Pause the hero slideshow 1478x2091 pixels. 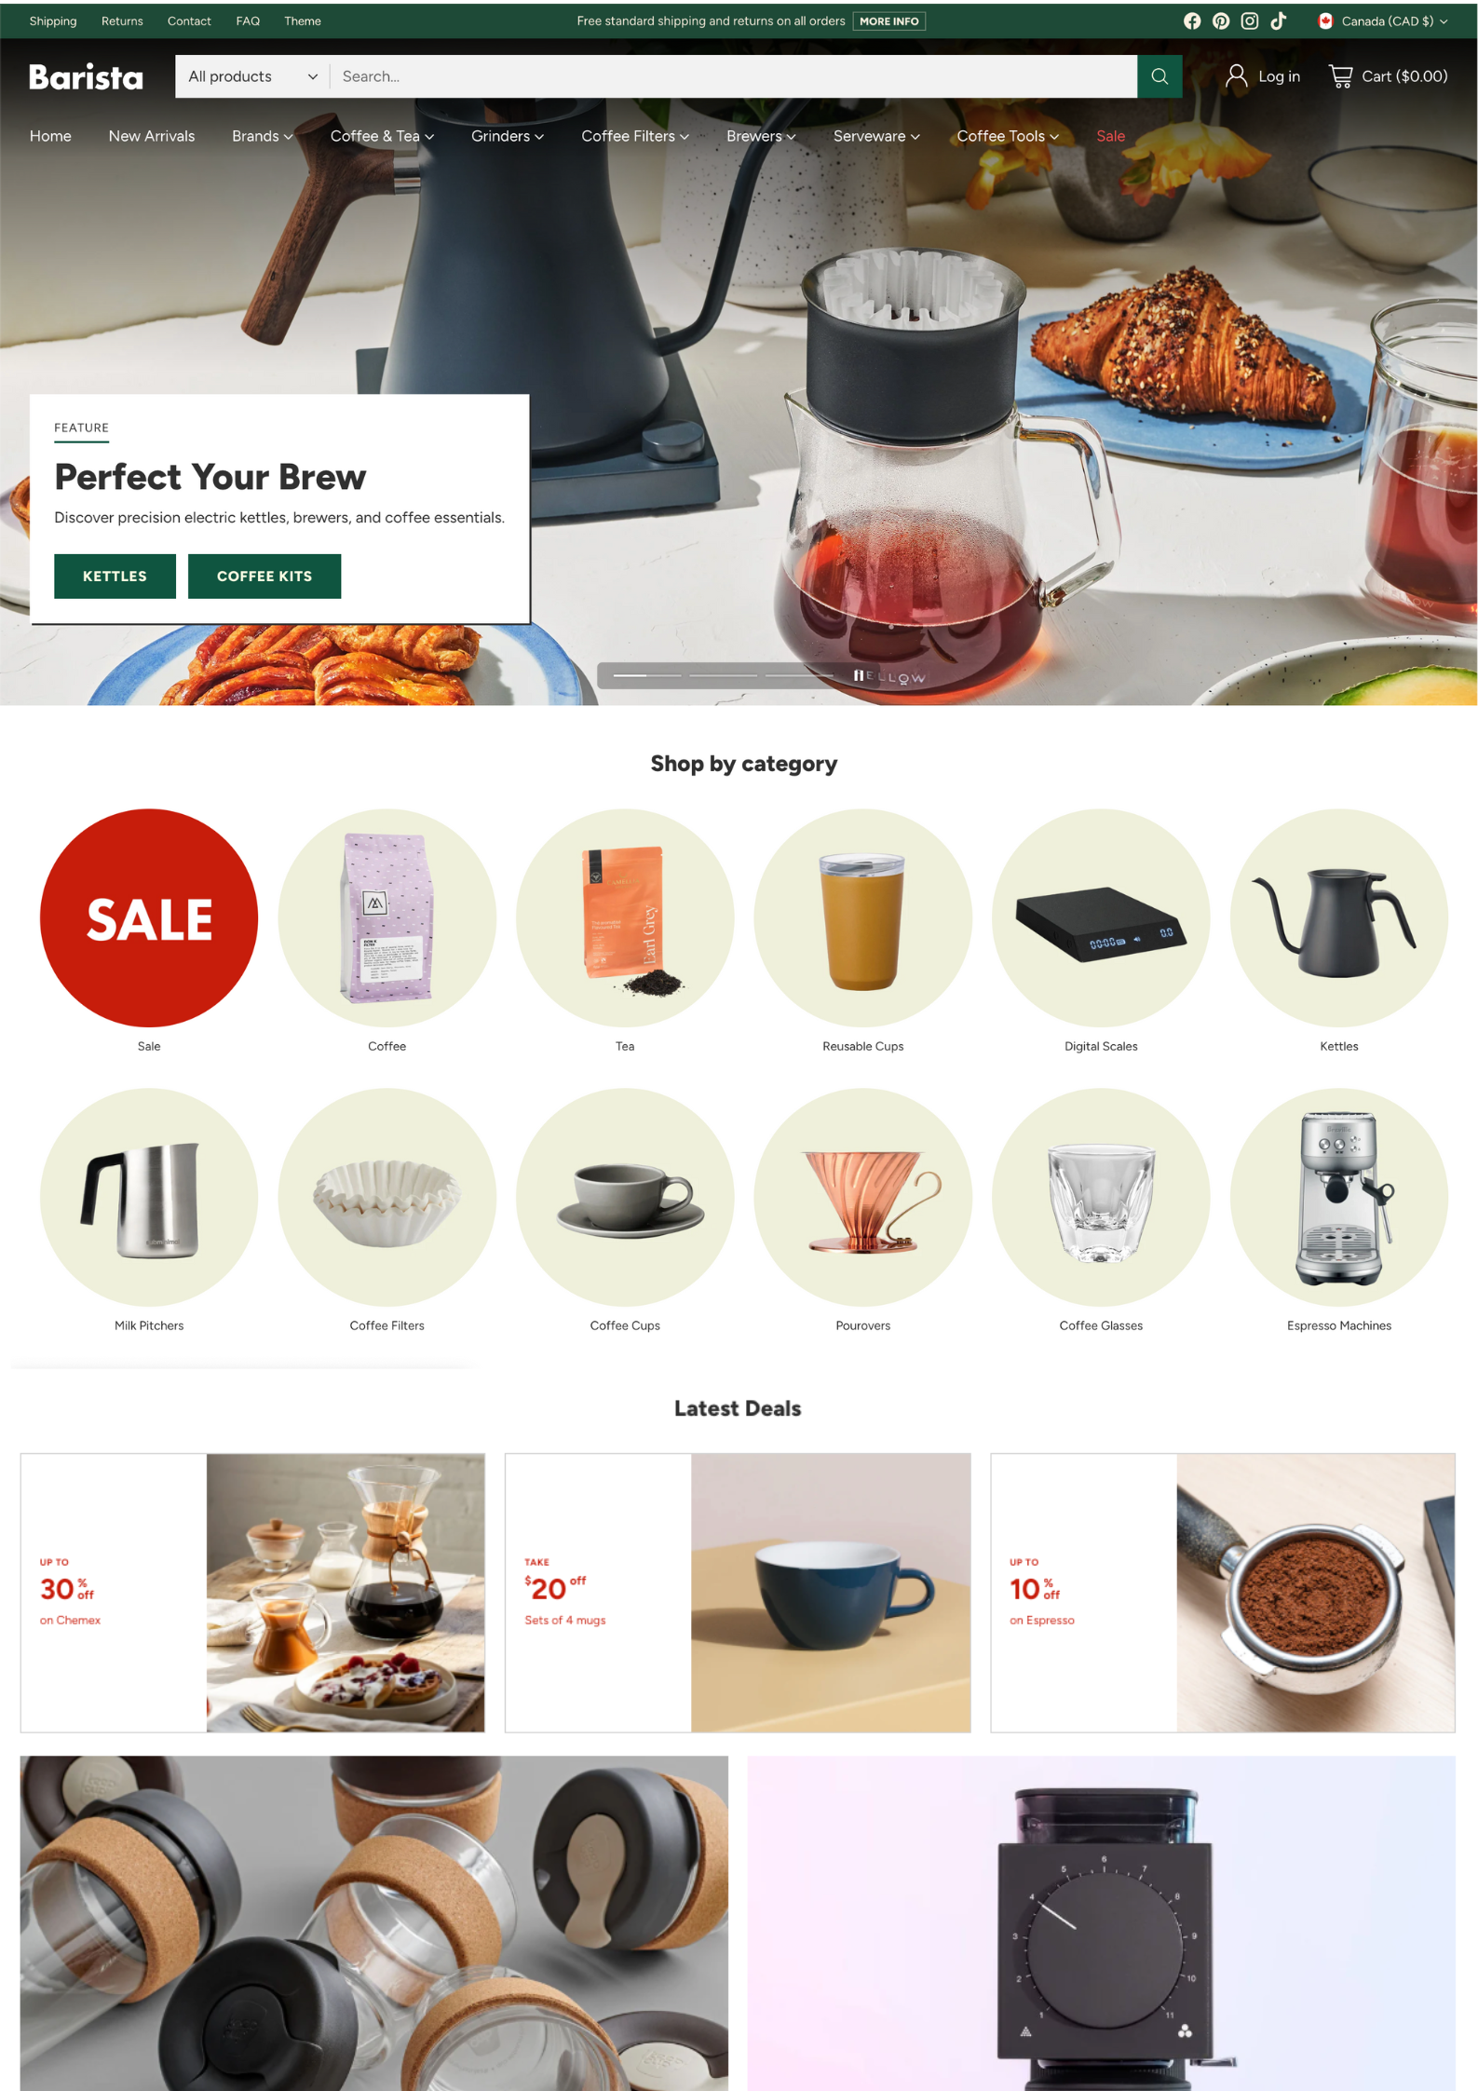point(858,675)
